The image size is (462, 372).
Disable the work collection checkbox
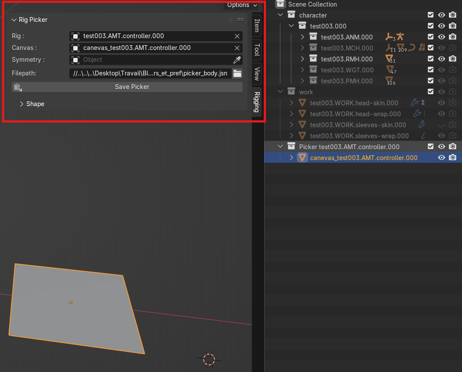pyautogui.click(x=430, y=92)
